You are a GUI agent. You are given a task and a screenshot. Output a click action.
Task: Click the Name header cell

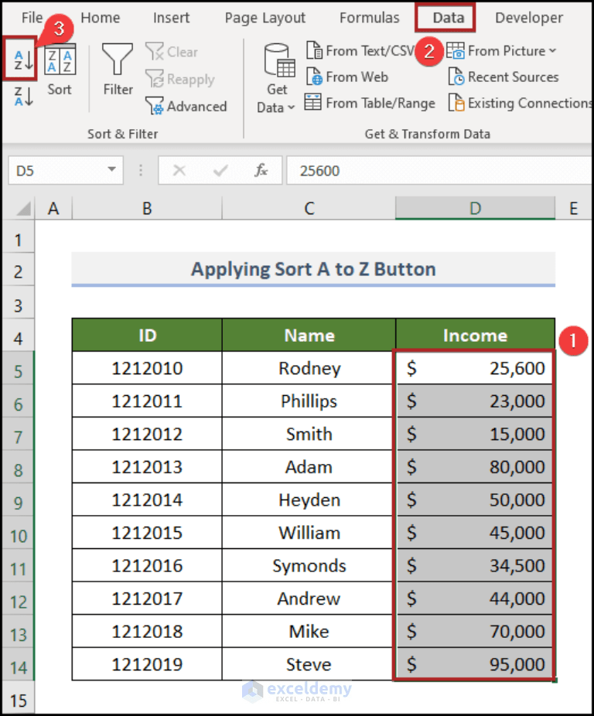[x=309, y=335]
